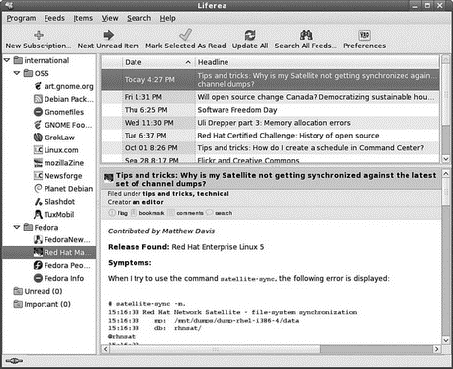
Task: Click the article horizontal scrollbar thumb
Action: 215,349
